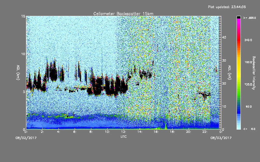
Task: Click the Plot updated timestamp text
Action: [227, 7]
